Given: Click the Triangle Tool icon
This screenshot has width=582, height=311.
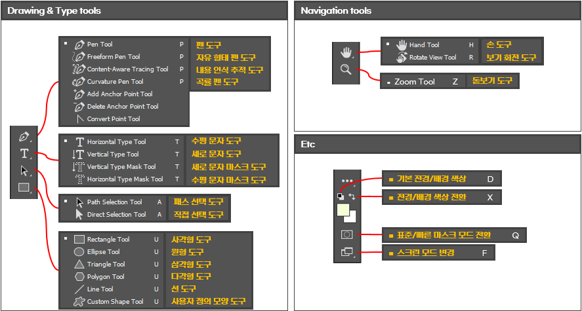Looking at the screenshot, I should tap(79, 265).
